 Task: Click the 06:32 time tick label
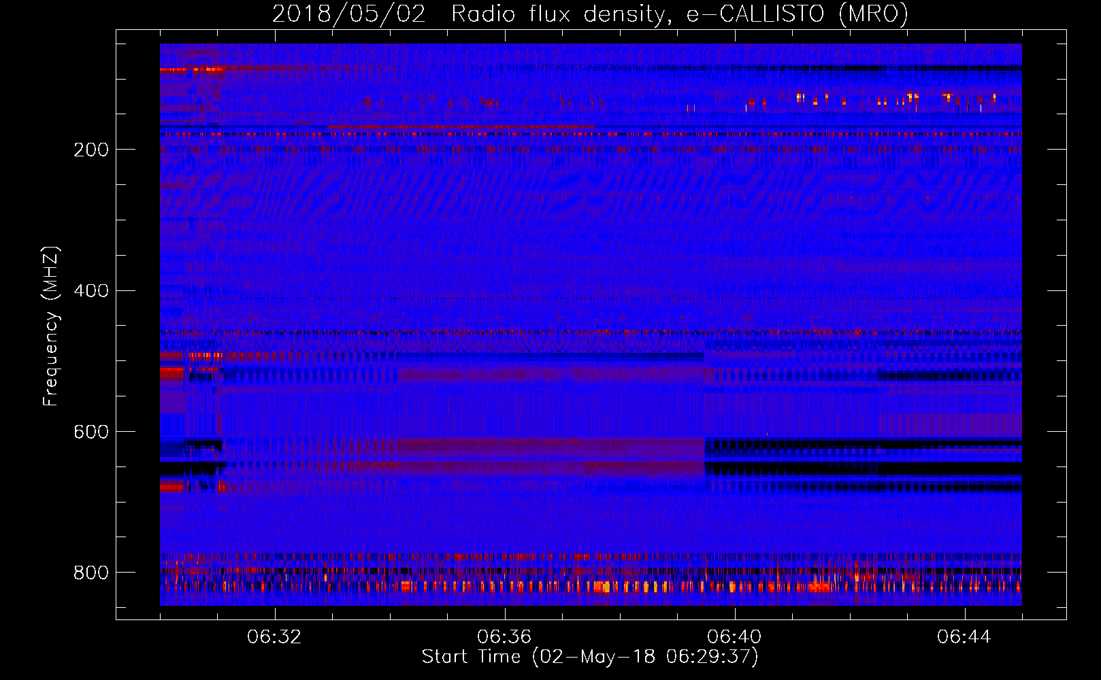[274, 637]
